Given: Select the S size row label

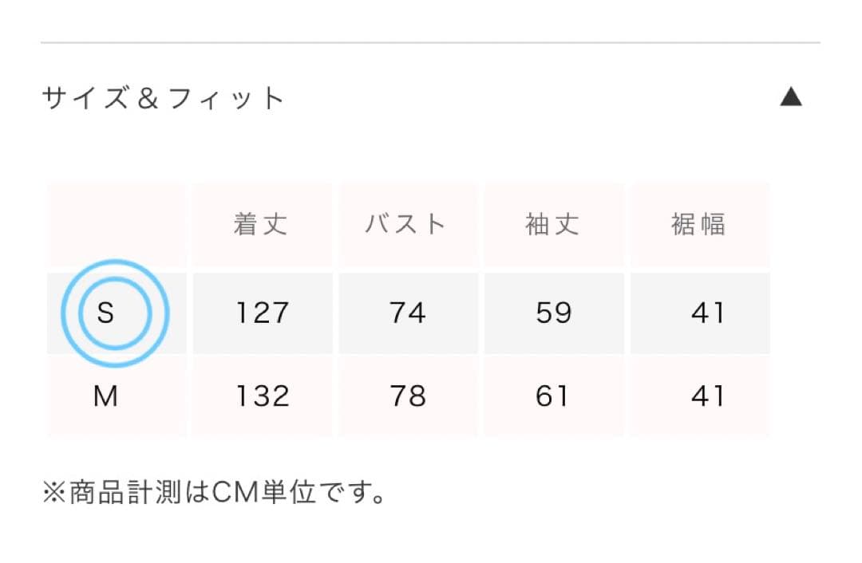Looking at the screenshot, I should (x=105, y=313).
